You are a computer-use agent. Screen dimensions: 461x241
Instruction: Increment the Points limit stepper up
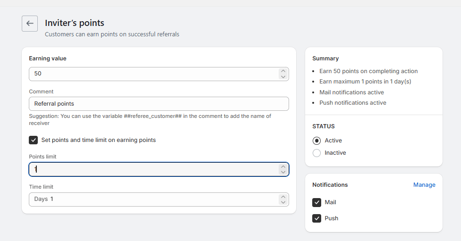283,166
